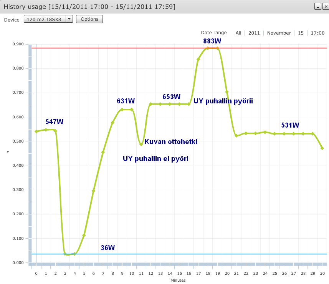Select day '15' in the date range

tap(301, 33)
